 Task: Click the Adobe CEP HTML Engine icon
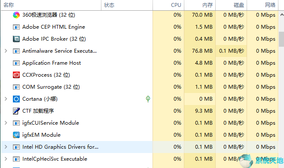click(x=16, y=27)
